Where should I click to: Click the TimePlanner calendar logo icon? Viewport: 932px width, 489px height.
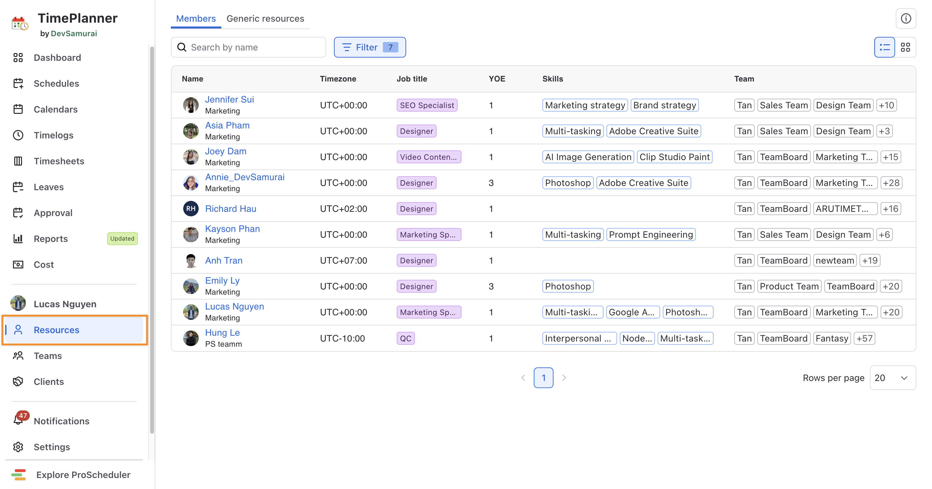pos(19,24)
